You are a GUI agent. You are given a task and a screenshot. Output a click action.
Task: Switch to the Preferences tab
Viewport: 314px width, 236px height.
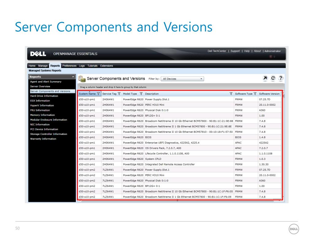69,66
